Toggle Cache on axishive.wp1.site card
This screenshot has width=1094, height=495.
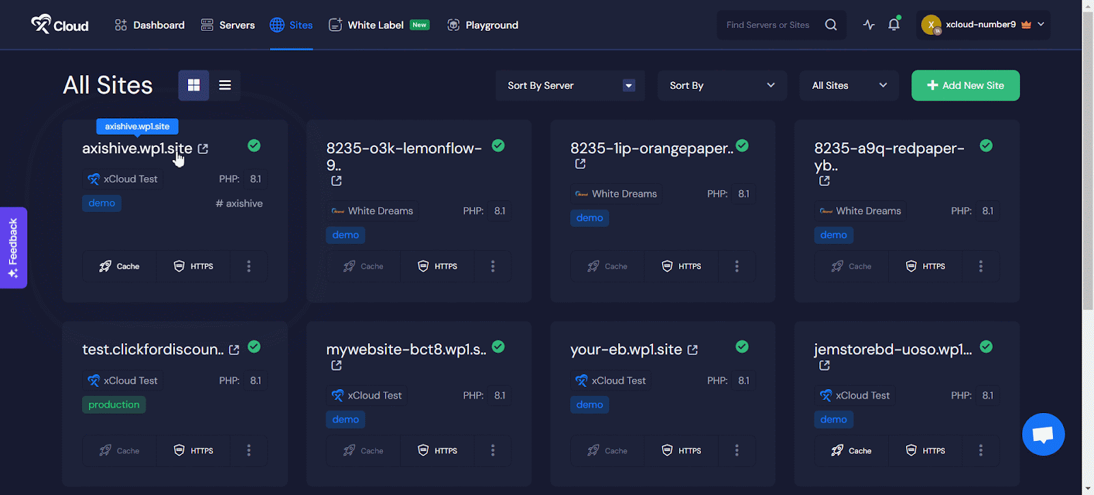click(x=120, y=267)
